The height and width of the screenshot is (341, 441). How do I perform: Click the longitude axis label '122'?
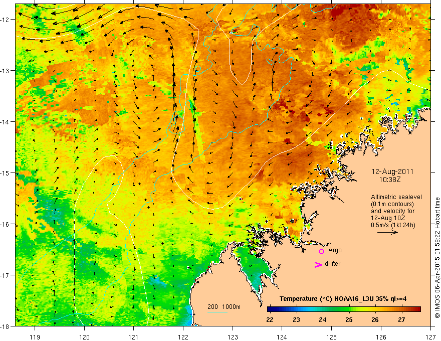pyautogui.click(x=183, y=337)
